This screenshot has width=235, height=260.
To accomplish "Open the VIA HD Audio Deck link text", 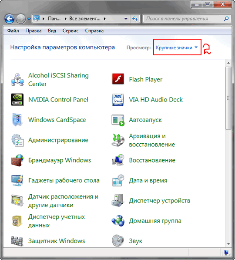I will tap(156, 100).
